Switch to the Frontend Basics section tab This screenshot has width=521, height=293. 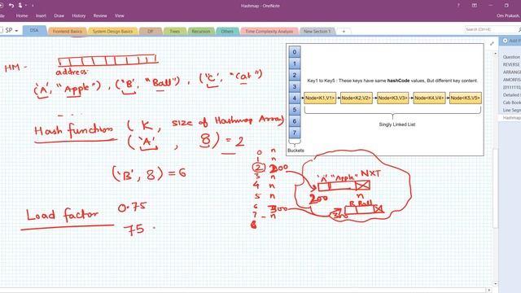67,31
